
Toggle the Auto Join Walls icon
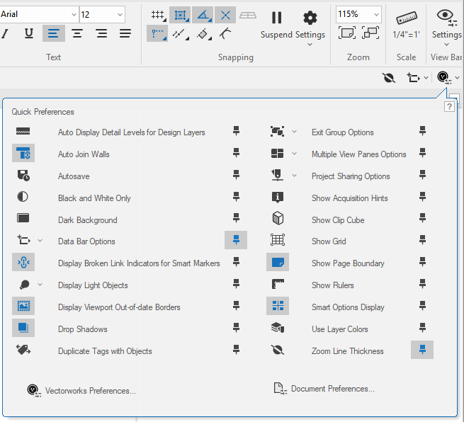(x=23, y=153)
